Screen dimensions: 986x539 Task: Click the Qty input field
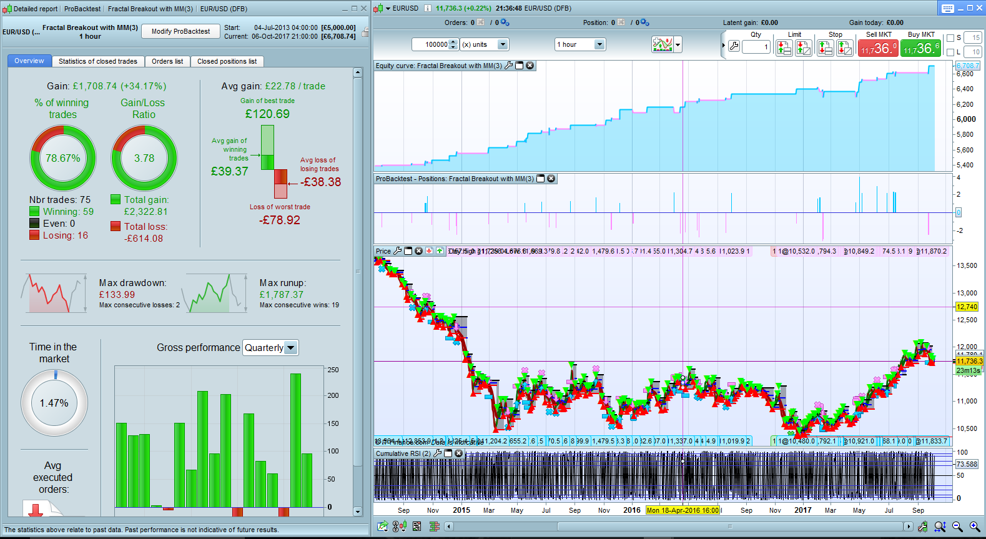[756, 47]
